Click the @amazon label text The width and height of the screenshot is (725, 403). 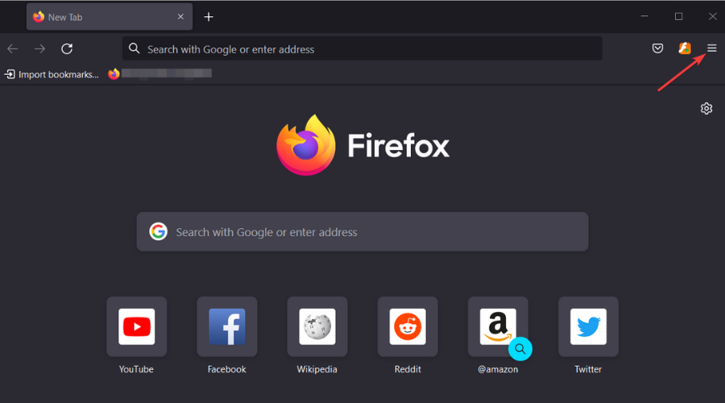(x=498, y=369)
